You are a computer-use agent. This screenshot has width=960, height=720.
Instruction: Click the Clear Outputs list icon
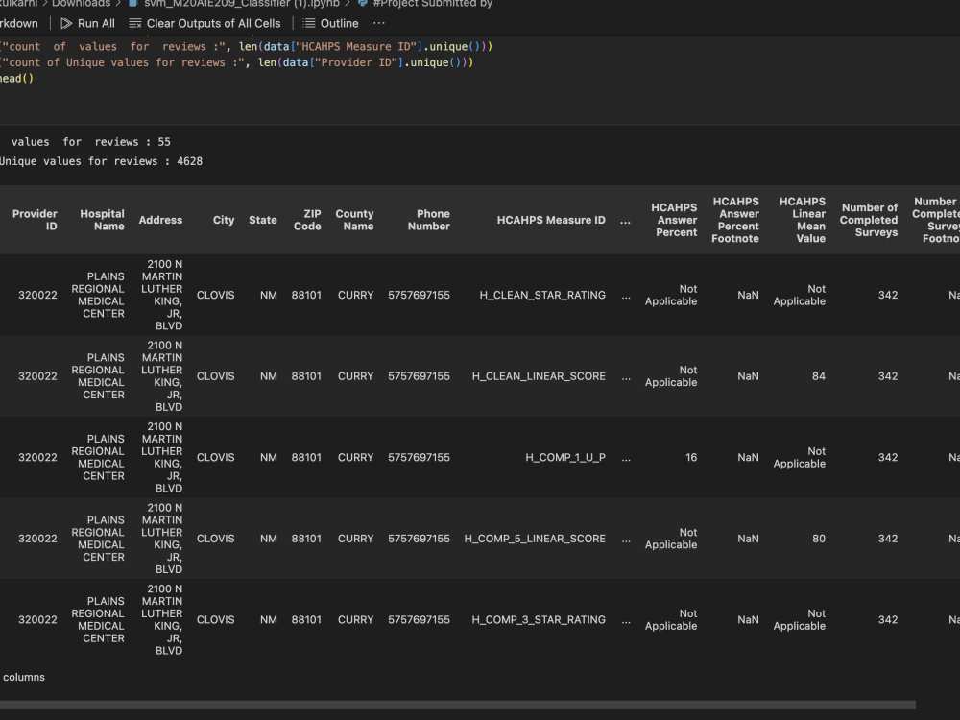click(135, 23)
